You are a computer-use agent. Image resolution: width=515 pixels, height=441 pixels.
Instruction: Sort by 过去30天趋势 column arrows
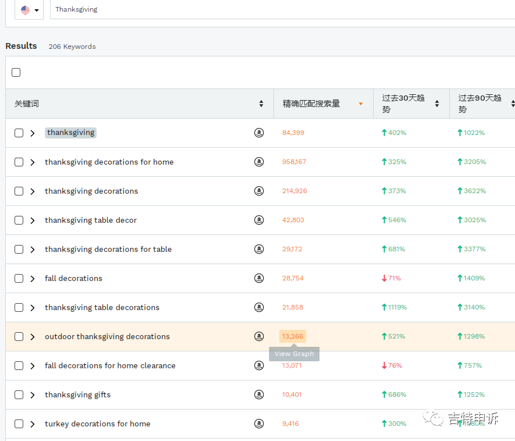[437, 104]
